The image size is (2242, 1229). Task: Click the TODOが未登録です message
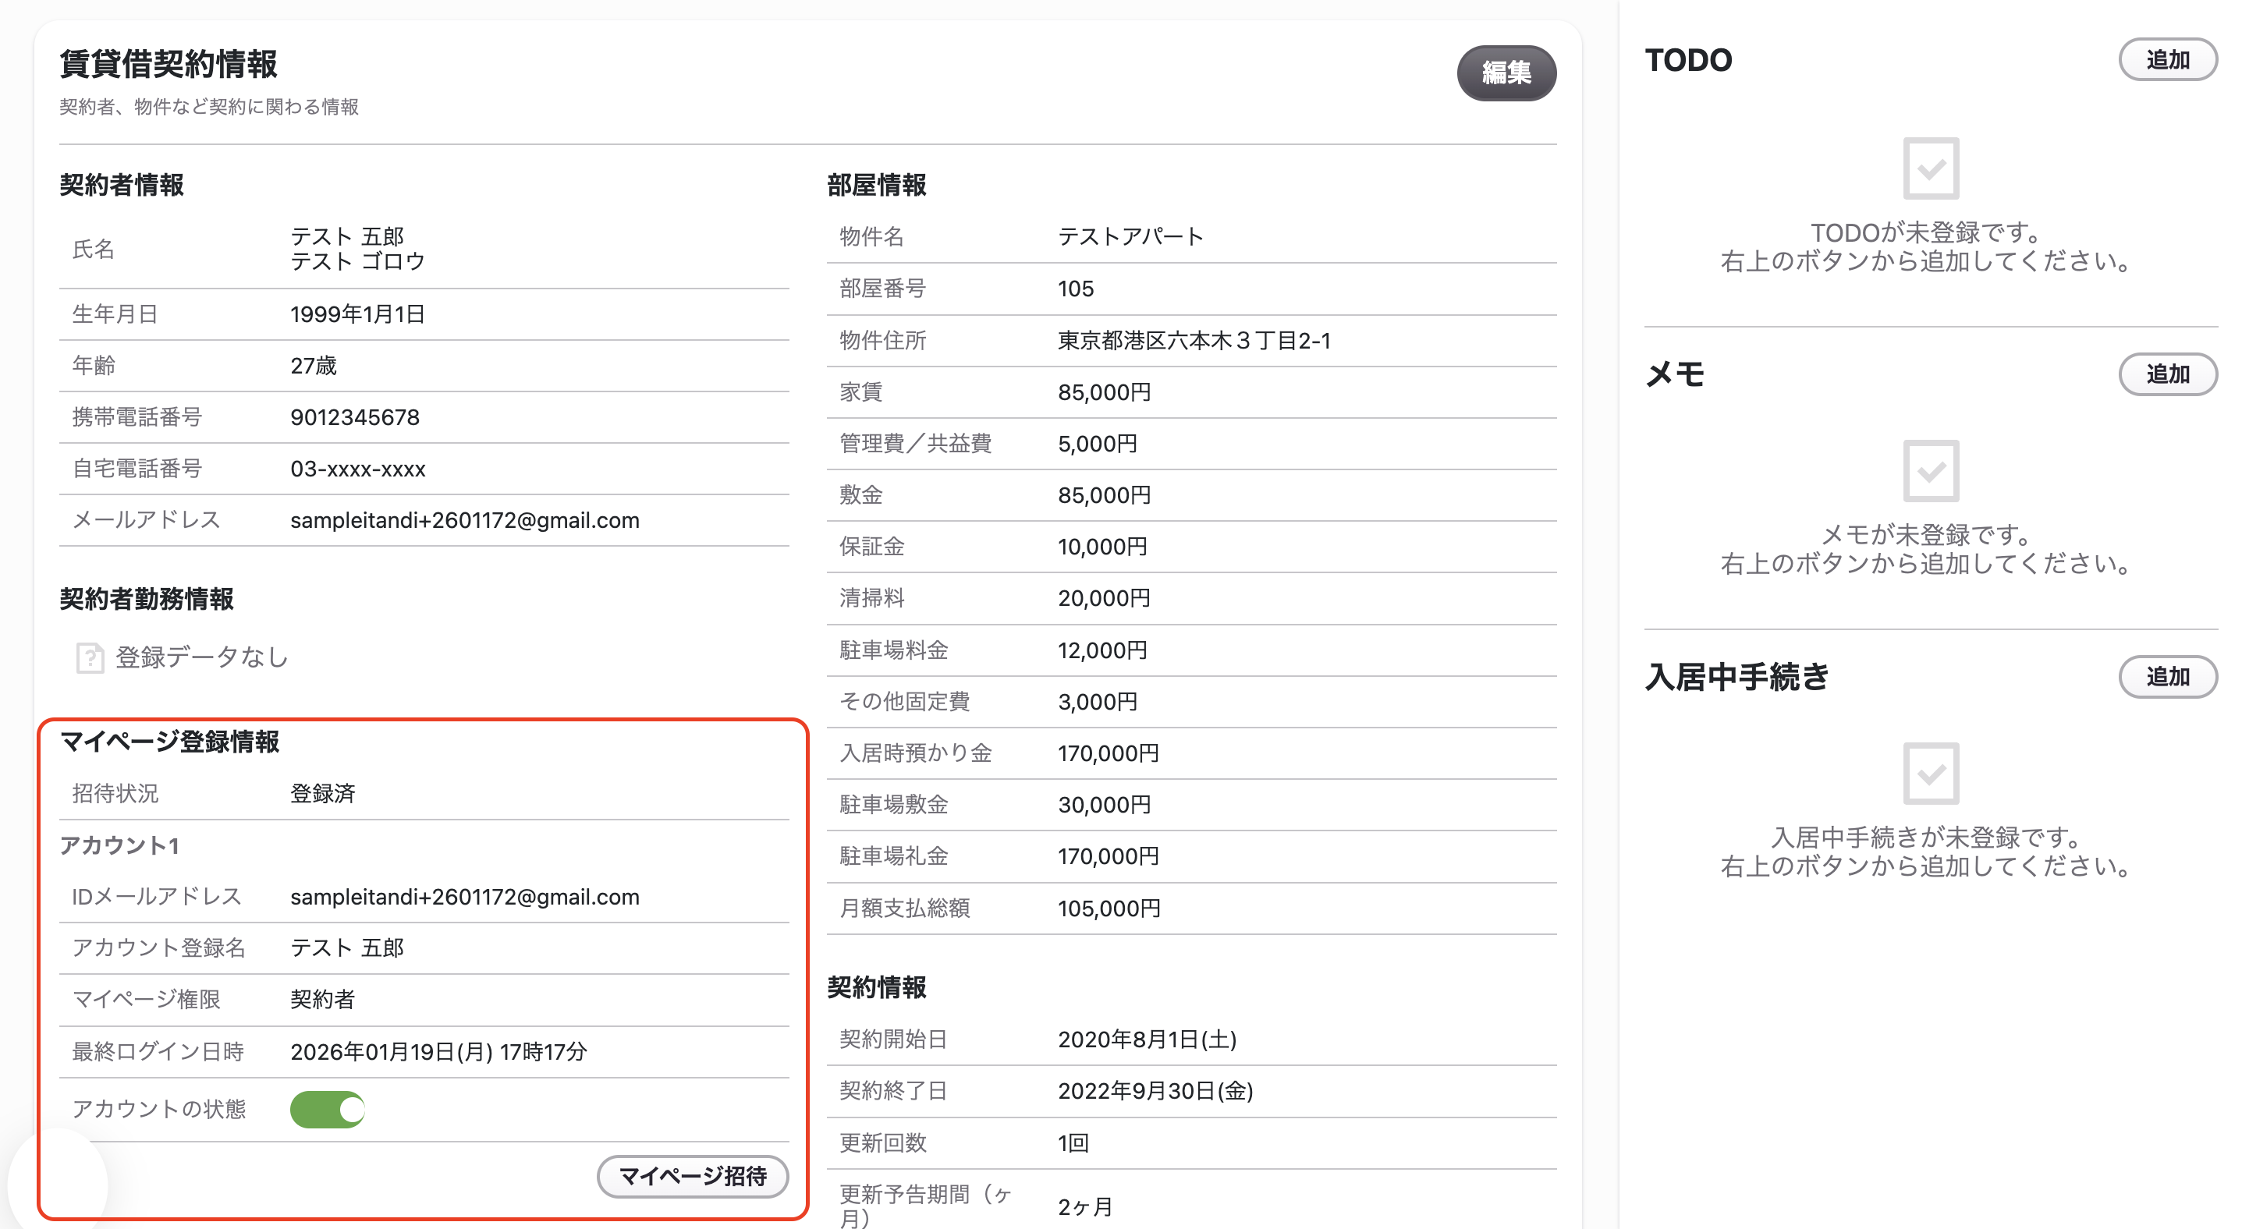tap(1926, 232)
